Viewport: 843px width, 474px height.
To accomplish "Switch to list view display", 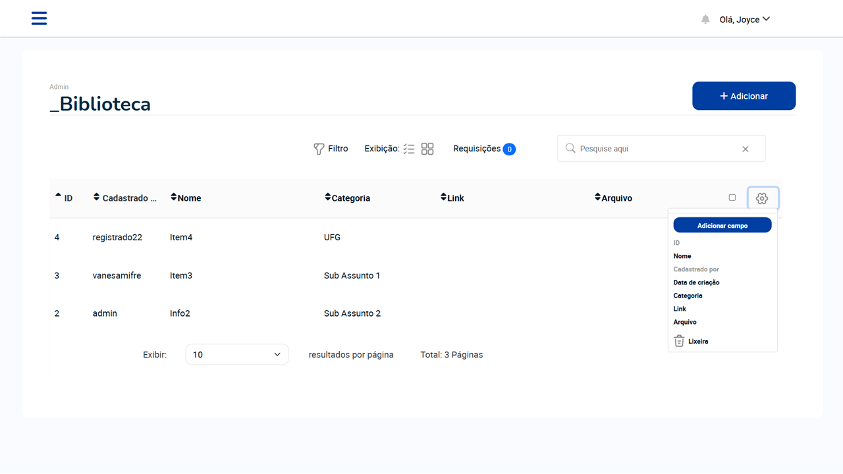I will (409, 149).
